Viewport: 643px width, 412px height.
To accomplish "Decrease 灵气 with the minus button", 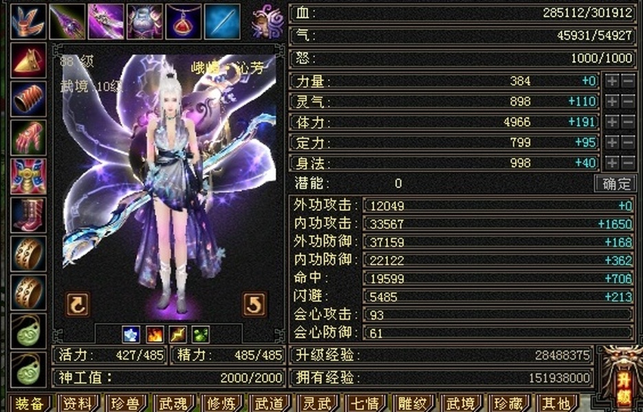I will pos(629,102).
